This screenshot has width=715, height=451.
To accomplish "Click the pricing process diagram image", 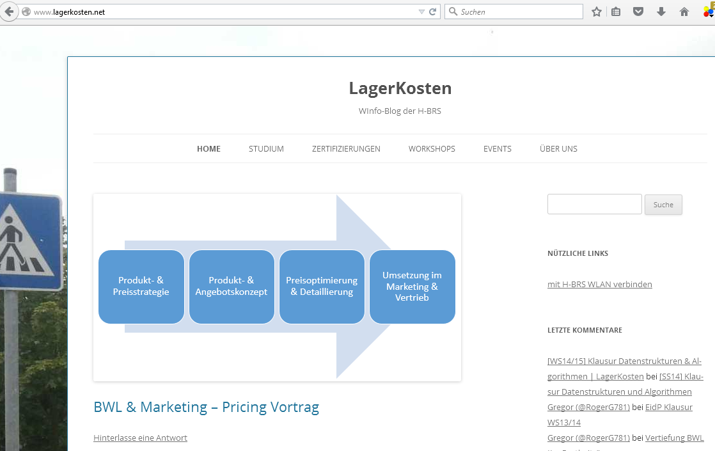I will (277, 287).
